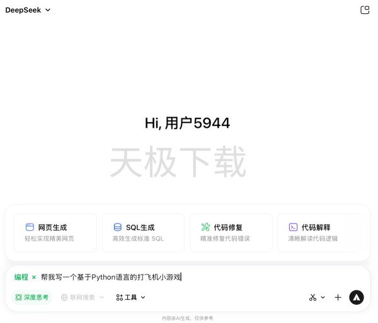This screenshot has width=378, height=323.
Task: Click the 工具 grid icon
Action: tap(120, 297)
